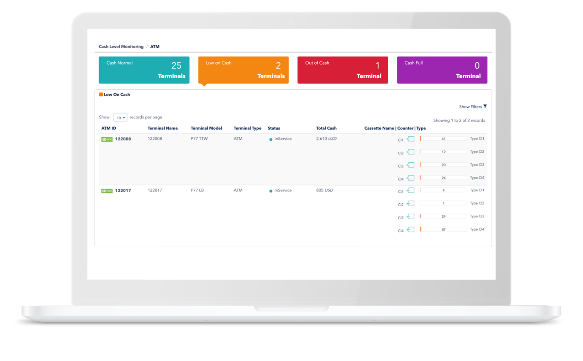Click Type CI1 label for ATM 122008
The image size is (583, 361).
click(477, 139)
